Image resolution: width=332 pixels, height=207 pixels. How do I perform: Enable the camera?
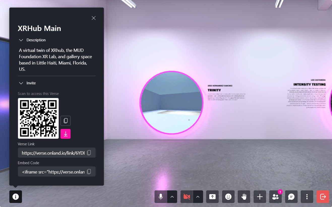(187, 197)
